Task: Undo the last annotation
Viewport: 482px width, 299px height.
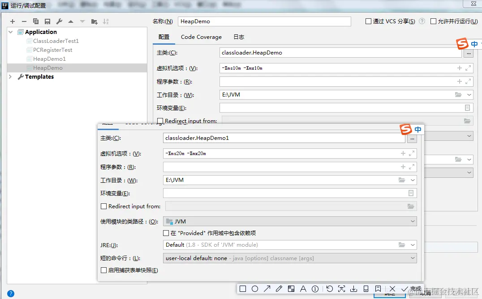Action: (329, 289)
